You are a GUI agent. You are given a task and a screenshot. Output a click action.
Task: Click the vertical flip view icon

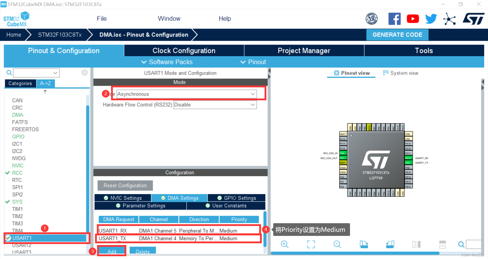(417, 244)
